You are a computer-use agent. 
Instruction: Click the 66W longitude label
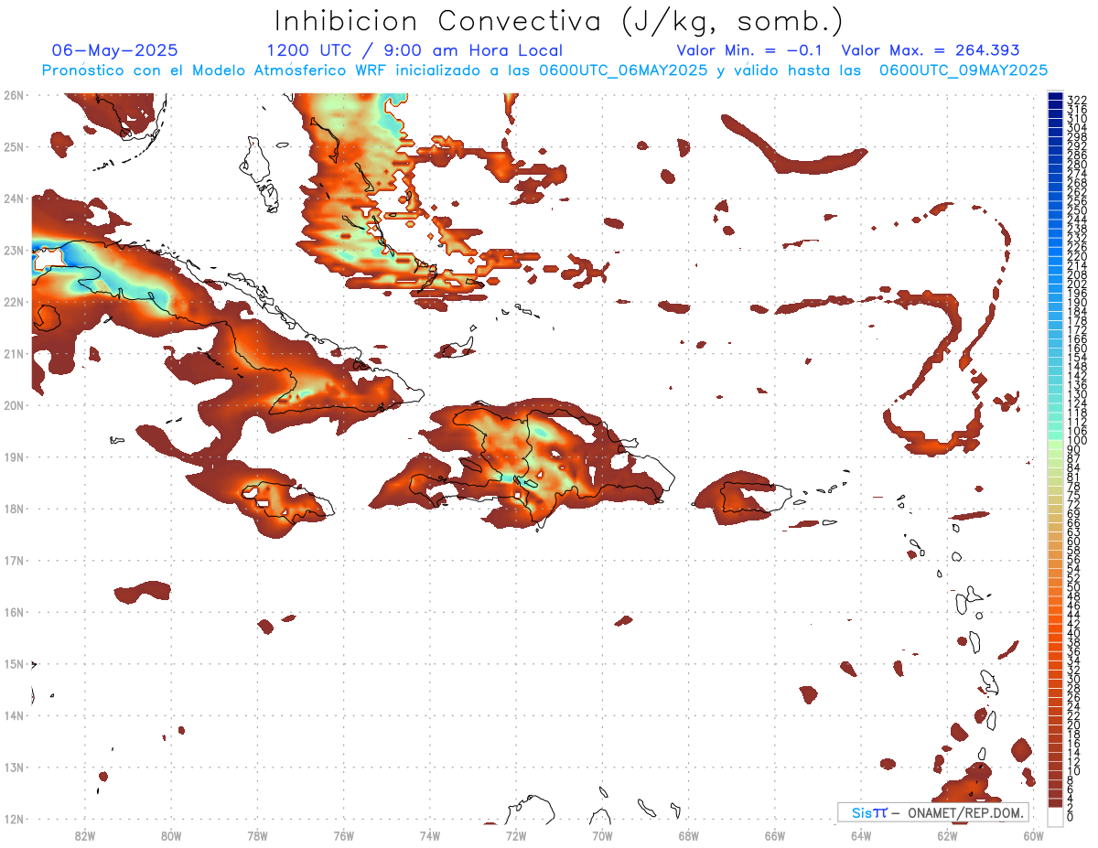pos(775,835)
